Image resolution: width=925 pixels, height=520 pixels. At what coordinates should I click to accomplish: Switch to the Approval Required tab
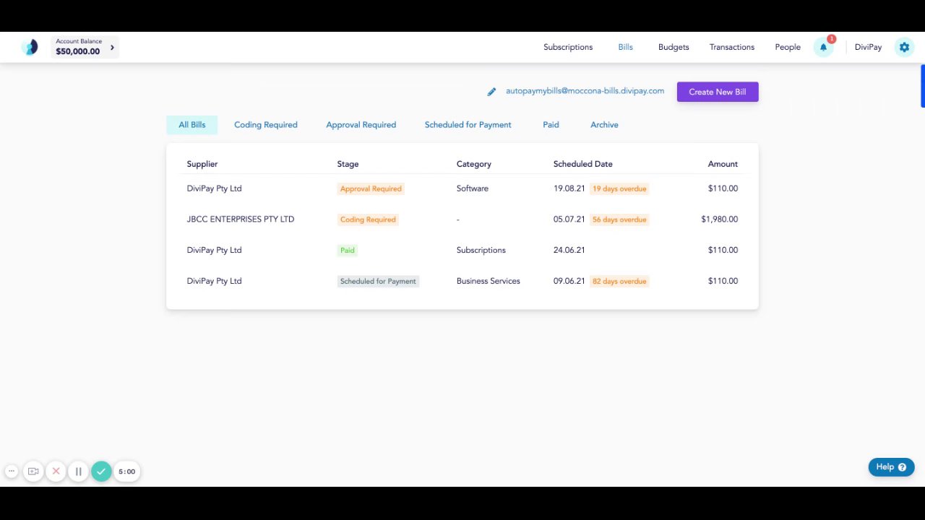click(361, 125)
